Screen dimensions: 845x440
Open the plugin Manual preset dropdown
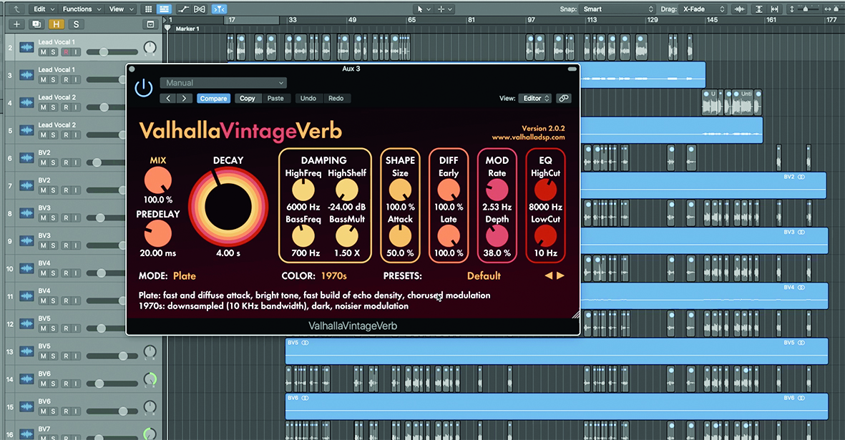coord(223,83)
